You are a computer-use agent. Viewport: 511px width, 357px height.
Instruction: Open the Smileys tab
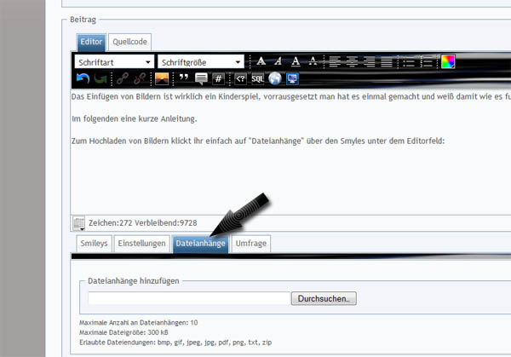[94, 244]
